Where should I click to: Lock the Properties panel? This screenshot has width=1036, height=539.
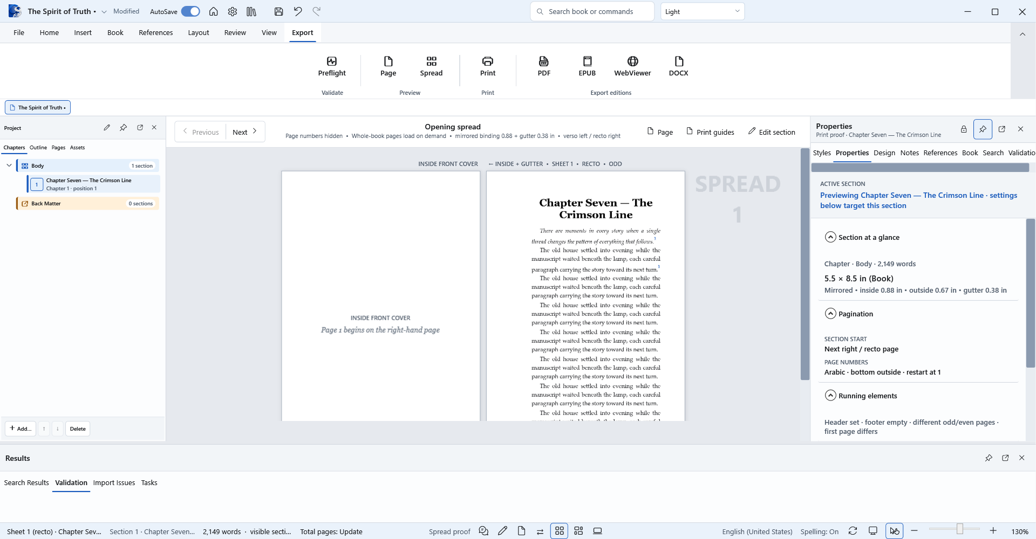964,129
